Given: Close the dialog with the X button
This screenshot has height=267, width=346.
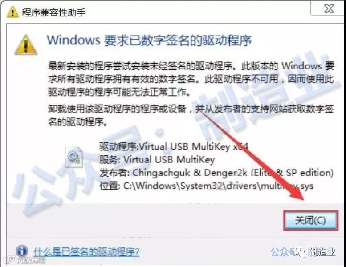Looking at the screenshot, I should pos(329,8).
